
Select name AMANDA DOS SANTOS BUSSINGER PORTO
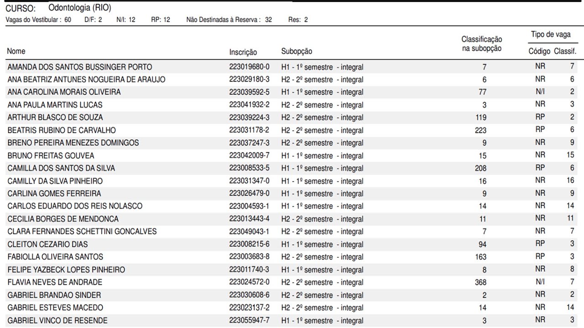pos(80,67)
